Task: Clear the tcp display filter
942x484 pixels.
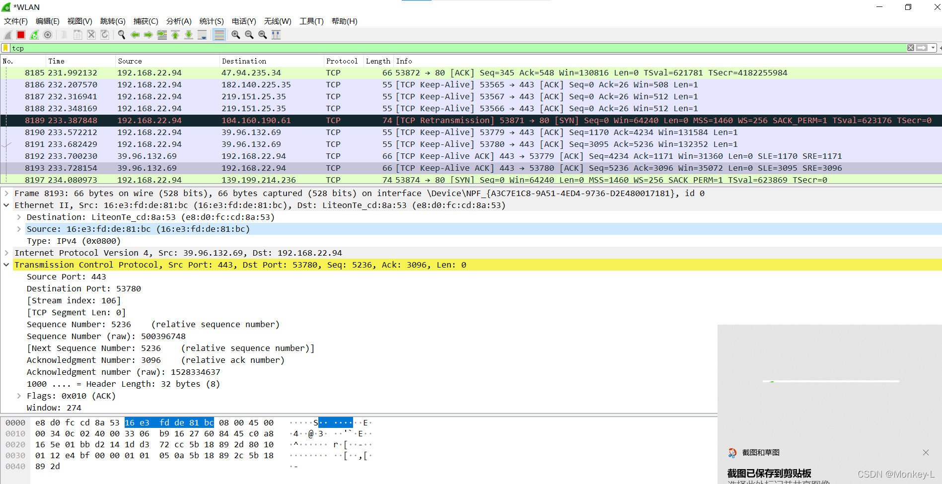Action: pos(911,48)
